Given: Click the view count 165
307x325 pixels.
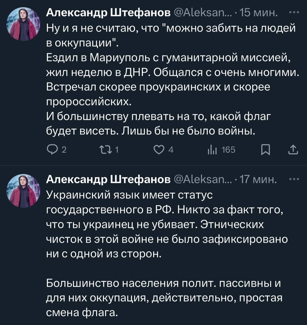Looking at the screenshot, I should [x=228, y=150].
